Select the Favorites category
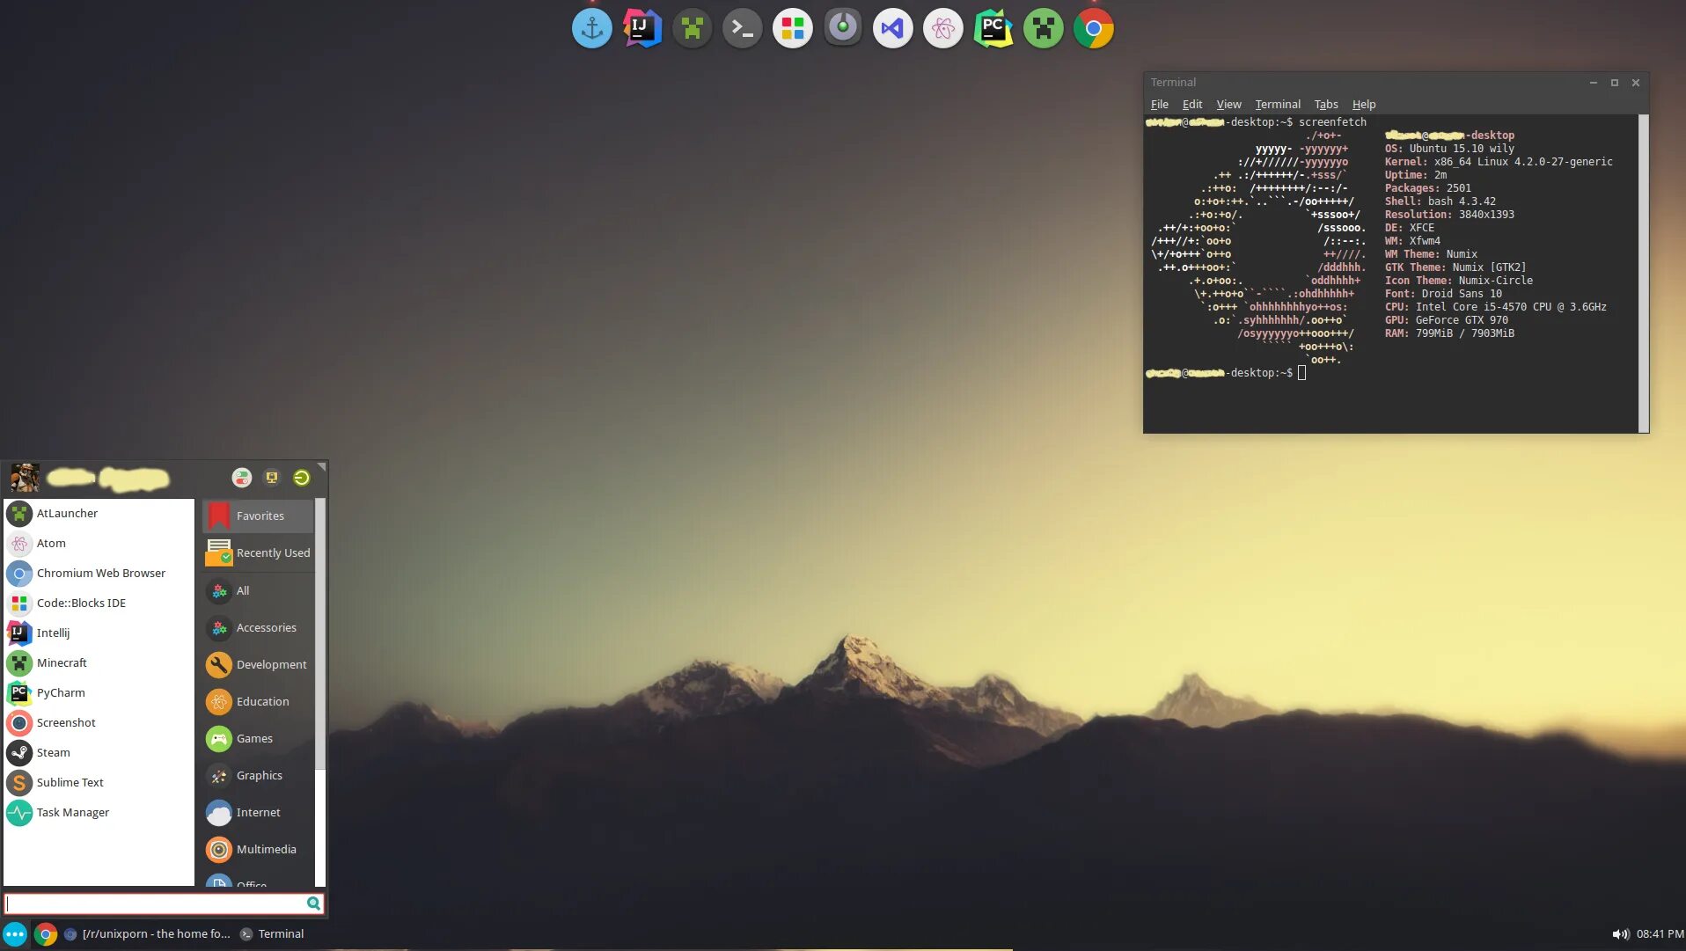 tap(258, 516)
